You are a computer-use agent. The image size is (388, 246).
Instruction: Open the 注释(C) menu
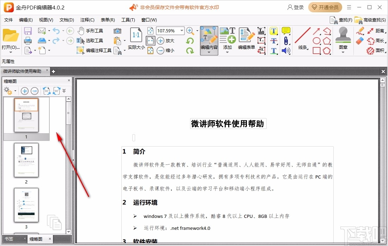[87, 20]
